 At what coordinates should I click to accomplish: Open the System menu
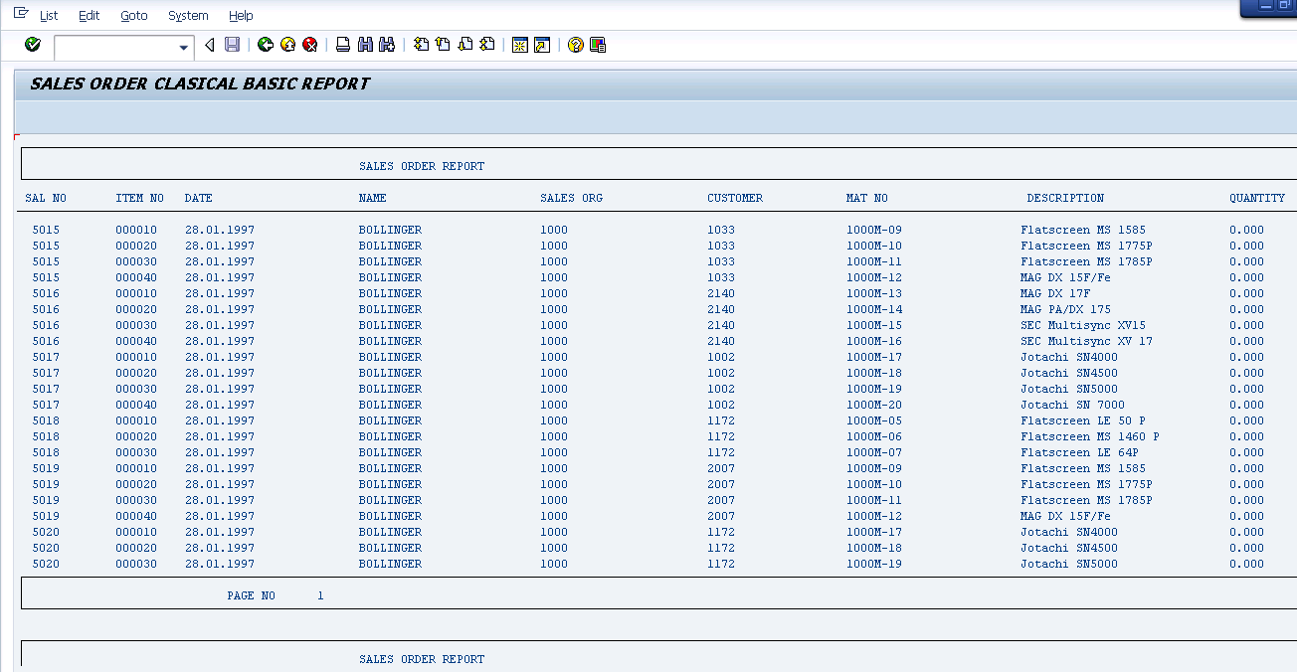(187, 15)
